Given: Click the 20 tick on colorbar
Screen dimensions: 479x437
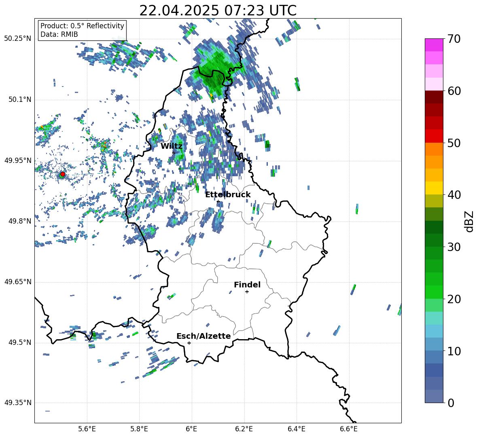Looking at the screenshot, I should [x=454, y=299].
